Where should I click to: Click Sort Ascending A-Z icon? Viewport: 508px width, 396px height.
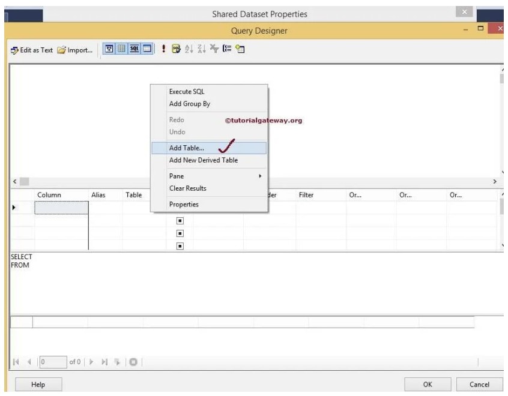(x=189, y=49)
